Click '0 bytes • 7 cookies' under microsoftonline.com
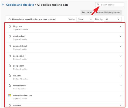This screenshot has height=108, width=128. (20, 99)
